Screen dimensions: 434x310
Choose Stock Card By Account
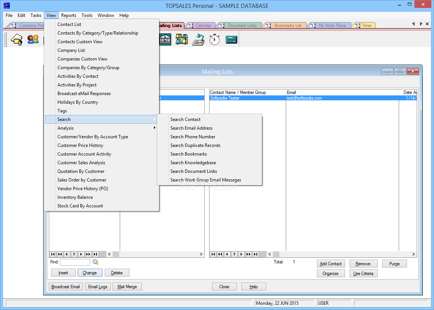click(x=102, y=206)
